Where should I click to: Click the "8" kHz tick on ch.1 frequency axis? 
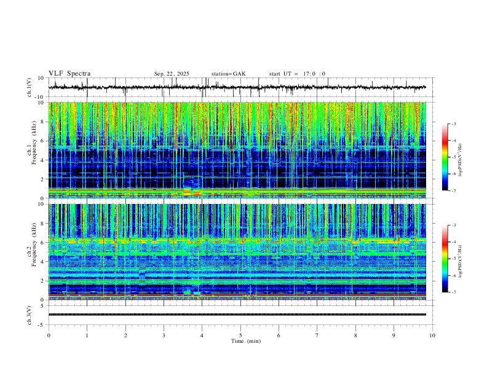point(42,122)
